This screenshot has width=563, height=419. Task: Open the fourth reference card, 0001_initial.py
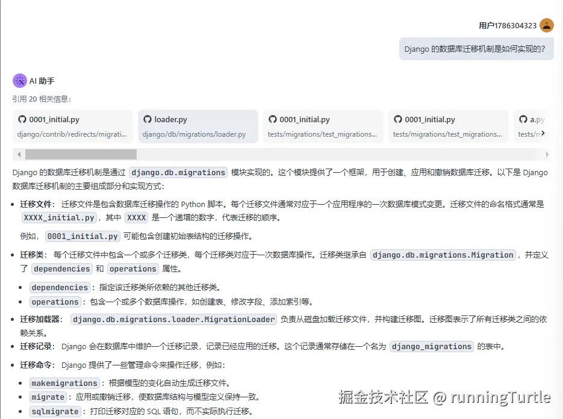click(x=449, y=126)
